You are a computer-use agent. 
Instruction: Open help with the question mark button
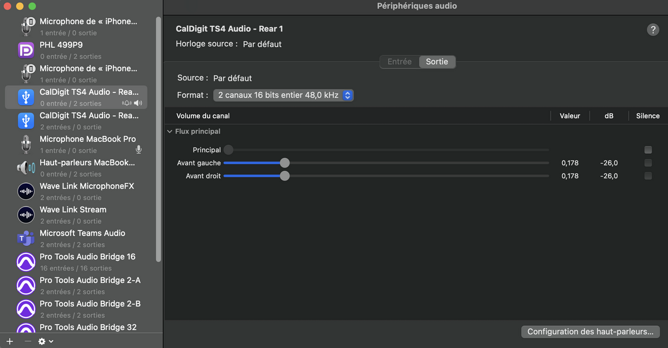pos(653,30)
